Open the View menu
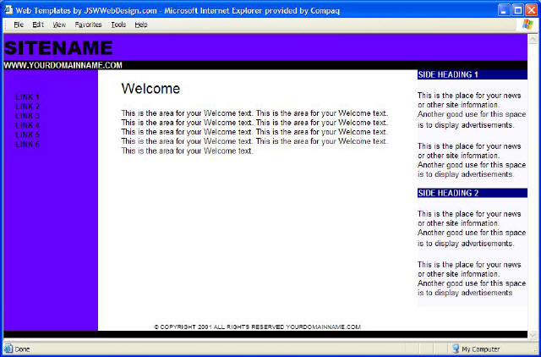Viewport: 541px width, 357px height. 59,25
